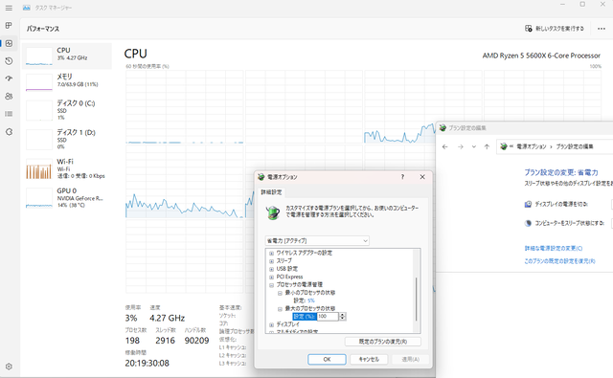
Task: Open the Users page icon in sidebar
Action: [x=9, y=96]
